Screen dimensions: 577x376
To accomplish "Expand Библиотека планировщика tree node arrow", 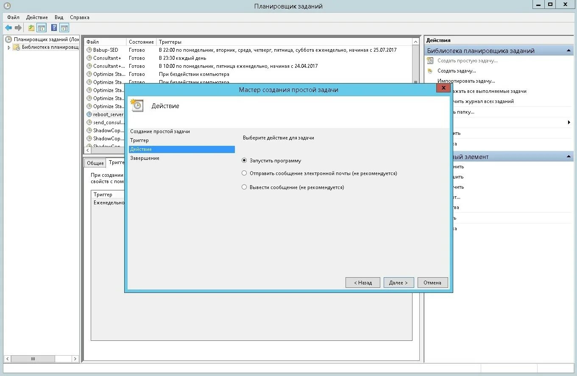I will [x=9, y=47].
